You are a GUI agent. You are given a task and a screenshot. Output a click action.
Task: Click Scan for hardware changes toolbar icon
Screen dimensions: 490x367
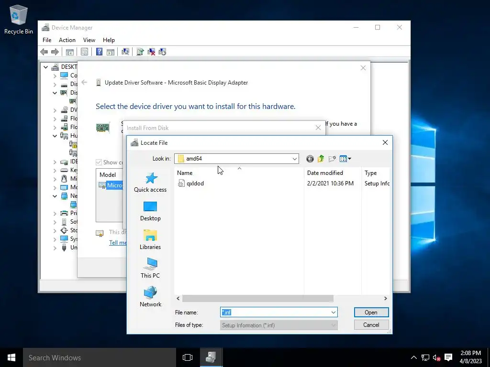coord(125,52)
